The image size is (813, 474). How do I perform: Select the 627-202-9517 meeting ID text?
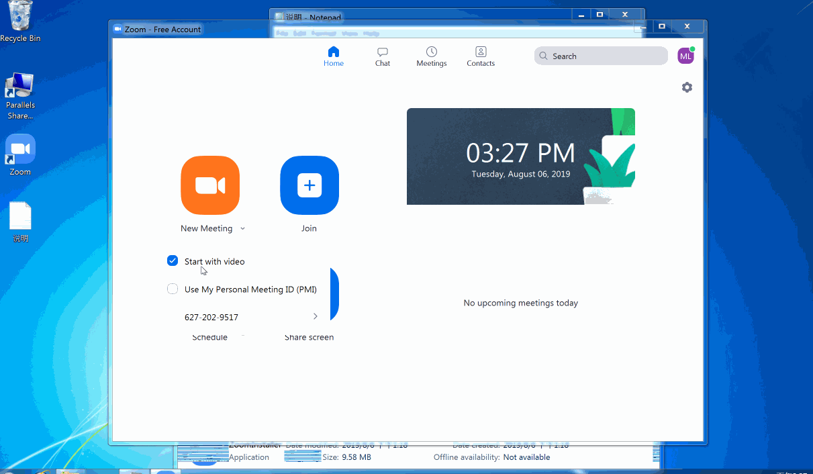(x=211, y=317)
